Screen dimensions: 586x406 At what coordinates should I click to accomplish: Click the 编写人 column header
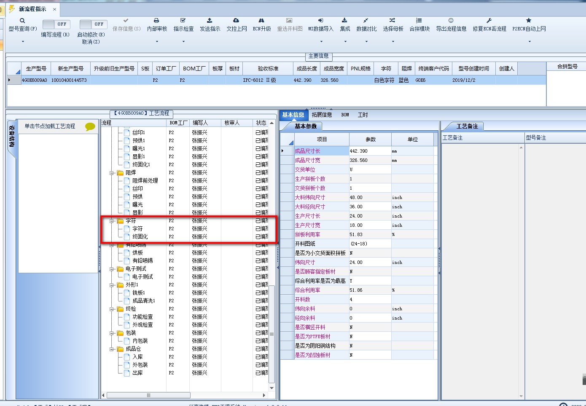[x=205, y=123]
